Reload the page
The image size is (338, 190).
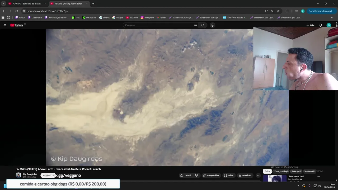pyautogui.click(x=16, y=11)
